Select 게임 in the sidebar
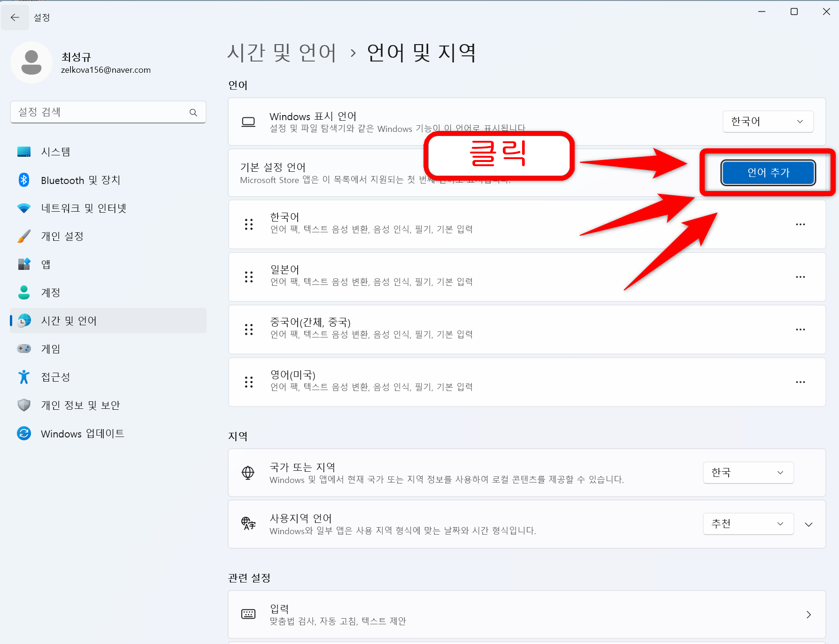Screen dimensions: 839x644 tap(108, 349)
